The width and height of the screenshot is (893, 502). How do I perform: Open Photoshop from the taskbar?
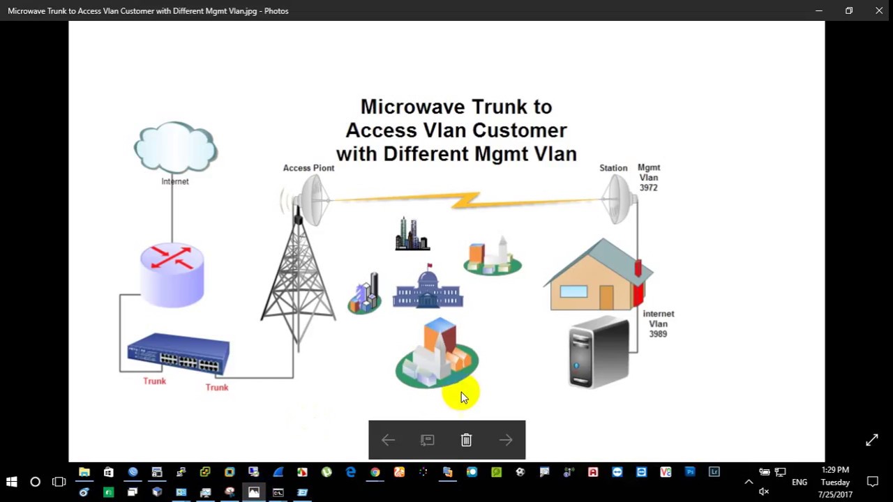pyautogui.click(x=690, y=472)
